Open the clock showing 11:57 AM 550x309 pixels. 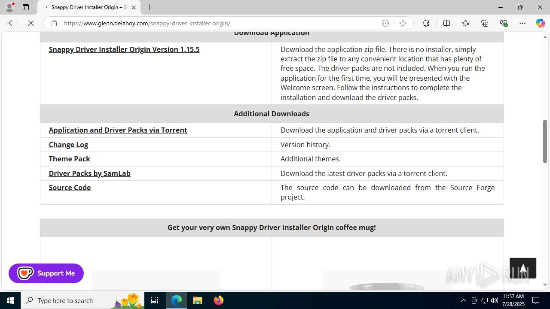[513, 300]
